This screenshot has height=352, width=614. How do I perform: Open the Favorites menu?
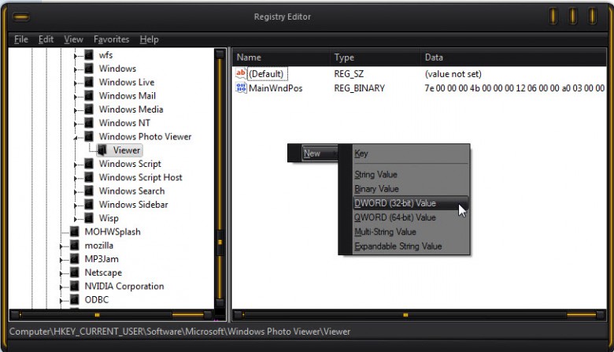[x=111, y=39]
